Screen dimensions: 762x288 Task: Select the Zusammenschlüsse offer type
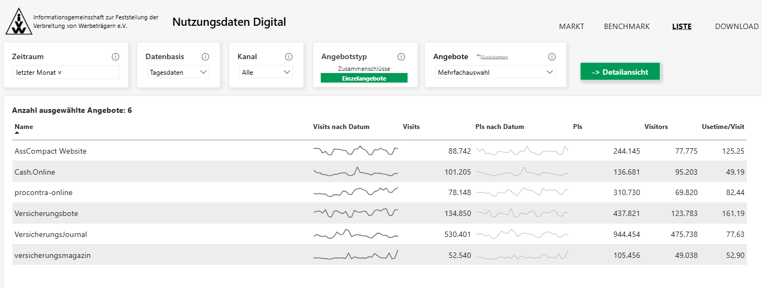[364, 69]
